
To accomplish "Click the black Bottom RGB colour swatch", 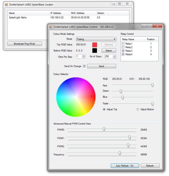I will pos(95,51).
